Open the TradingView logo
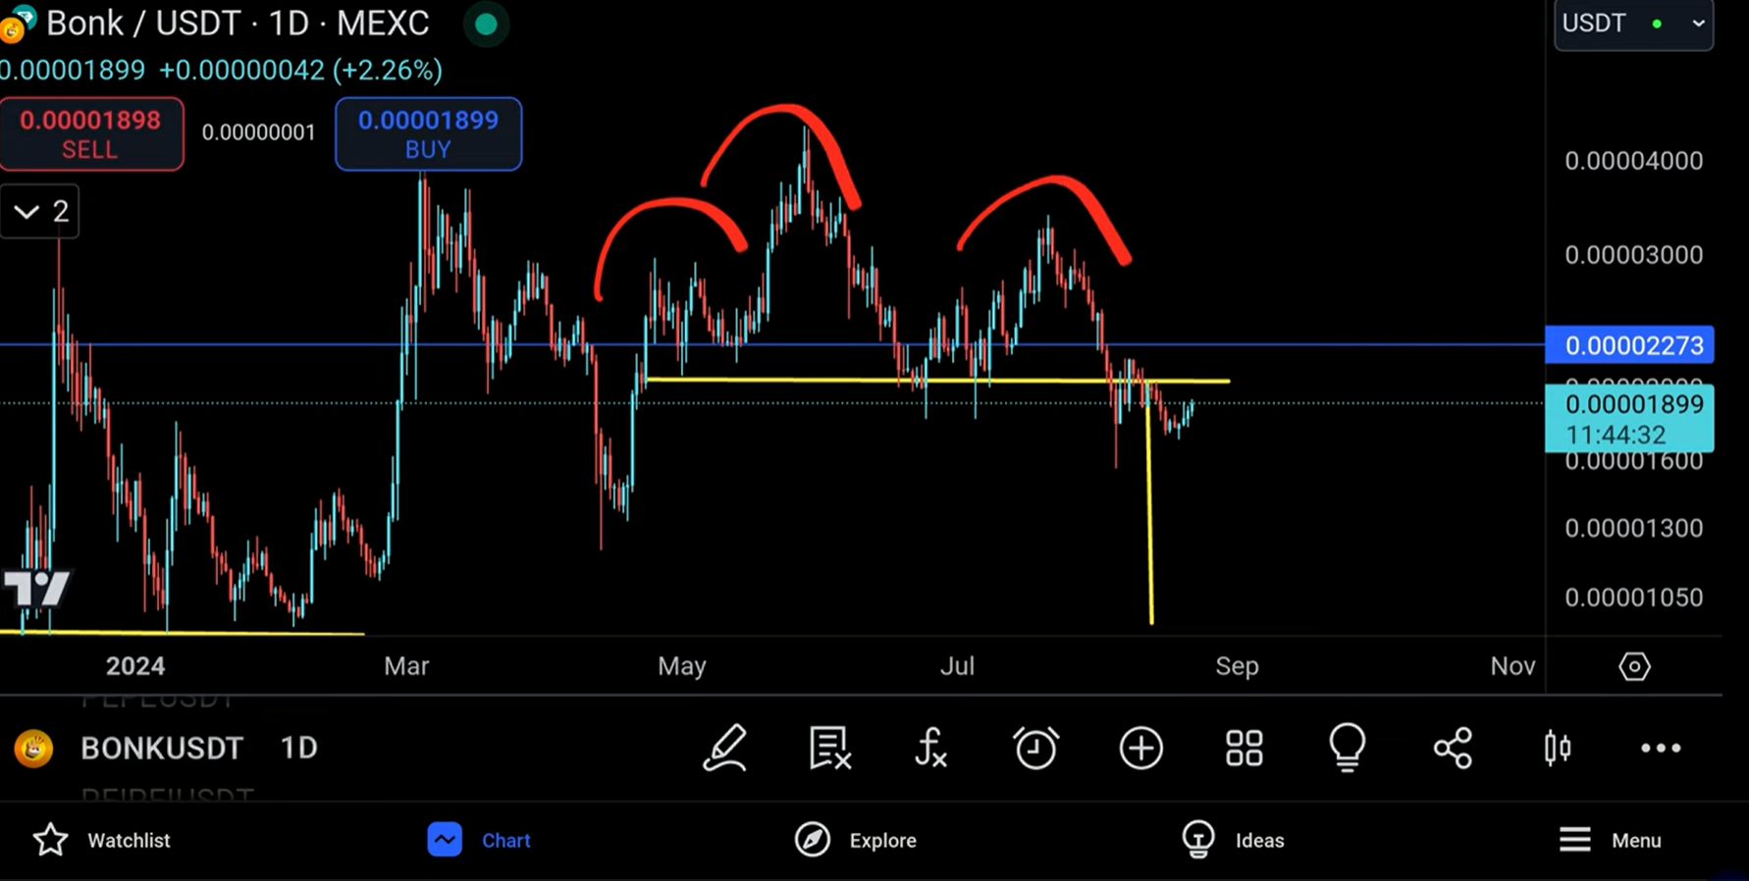Viewport: 1749px width, 881px height. tap(37, 589)
